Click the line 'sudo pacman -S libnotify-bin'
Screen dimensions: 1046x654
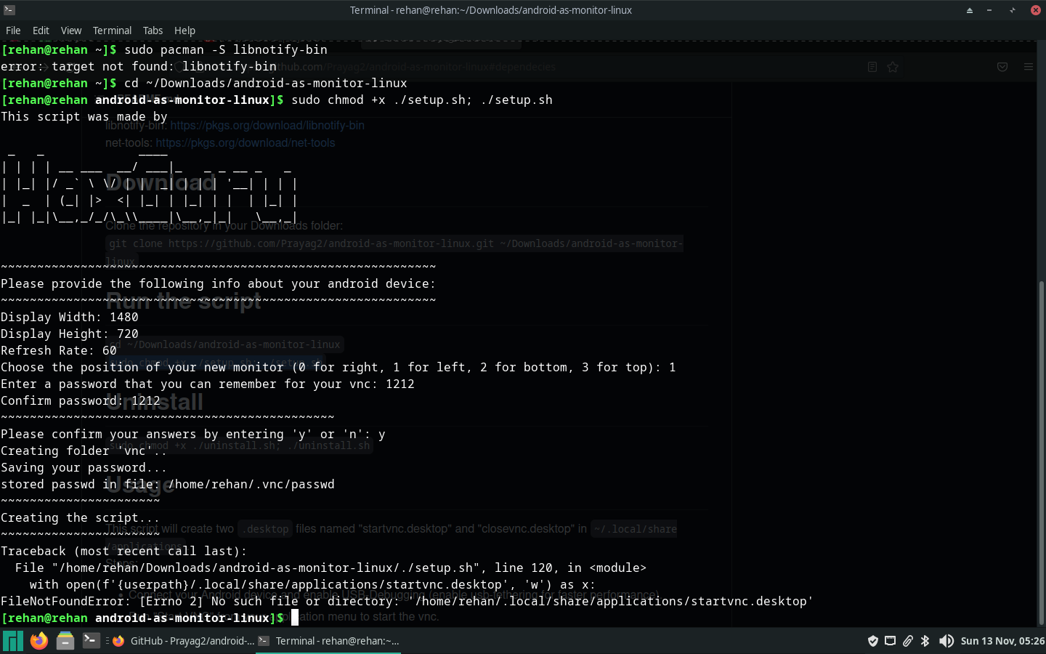coord(226,49)
